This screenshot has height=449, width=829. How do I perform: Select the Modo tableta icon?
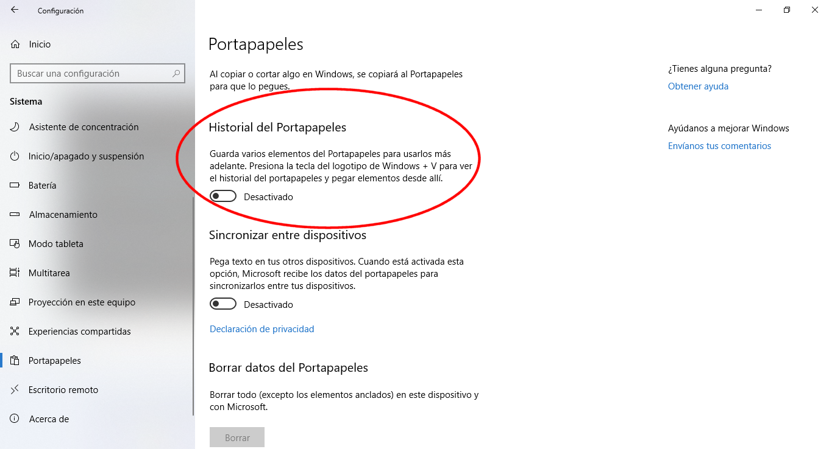pyautogui.click(x=15, y=244)
